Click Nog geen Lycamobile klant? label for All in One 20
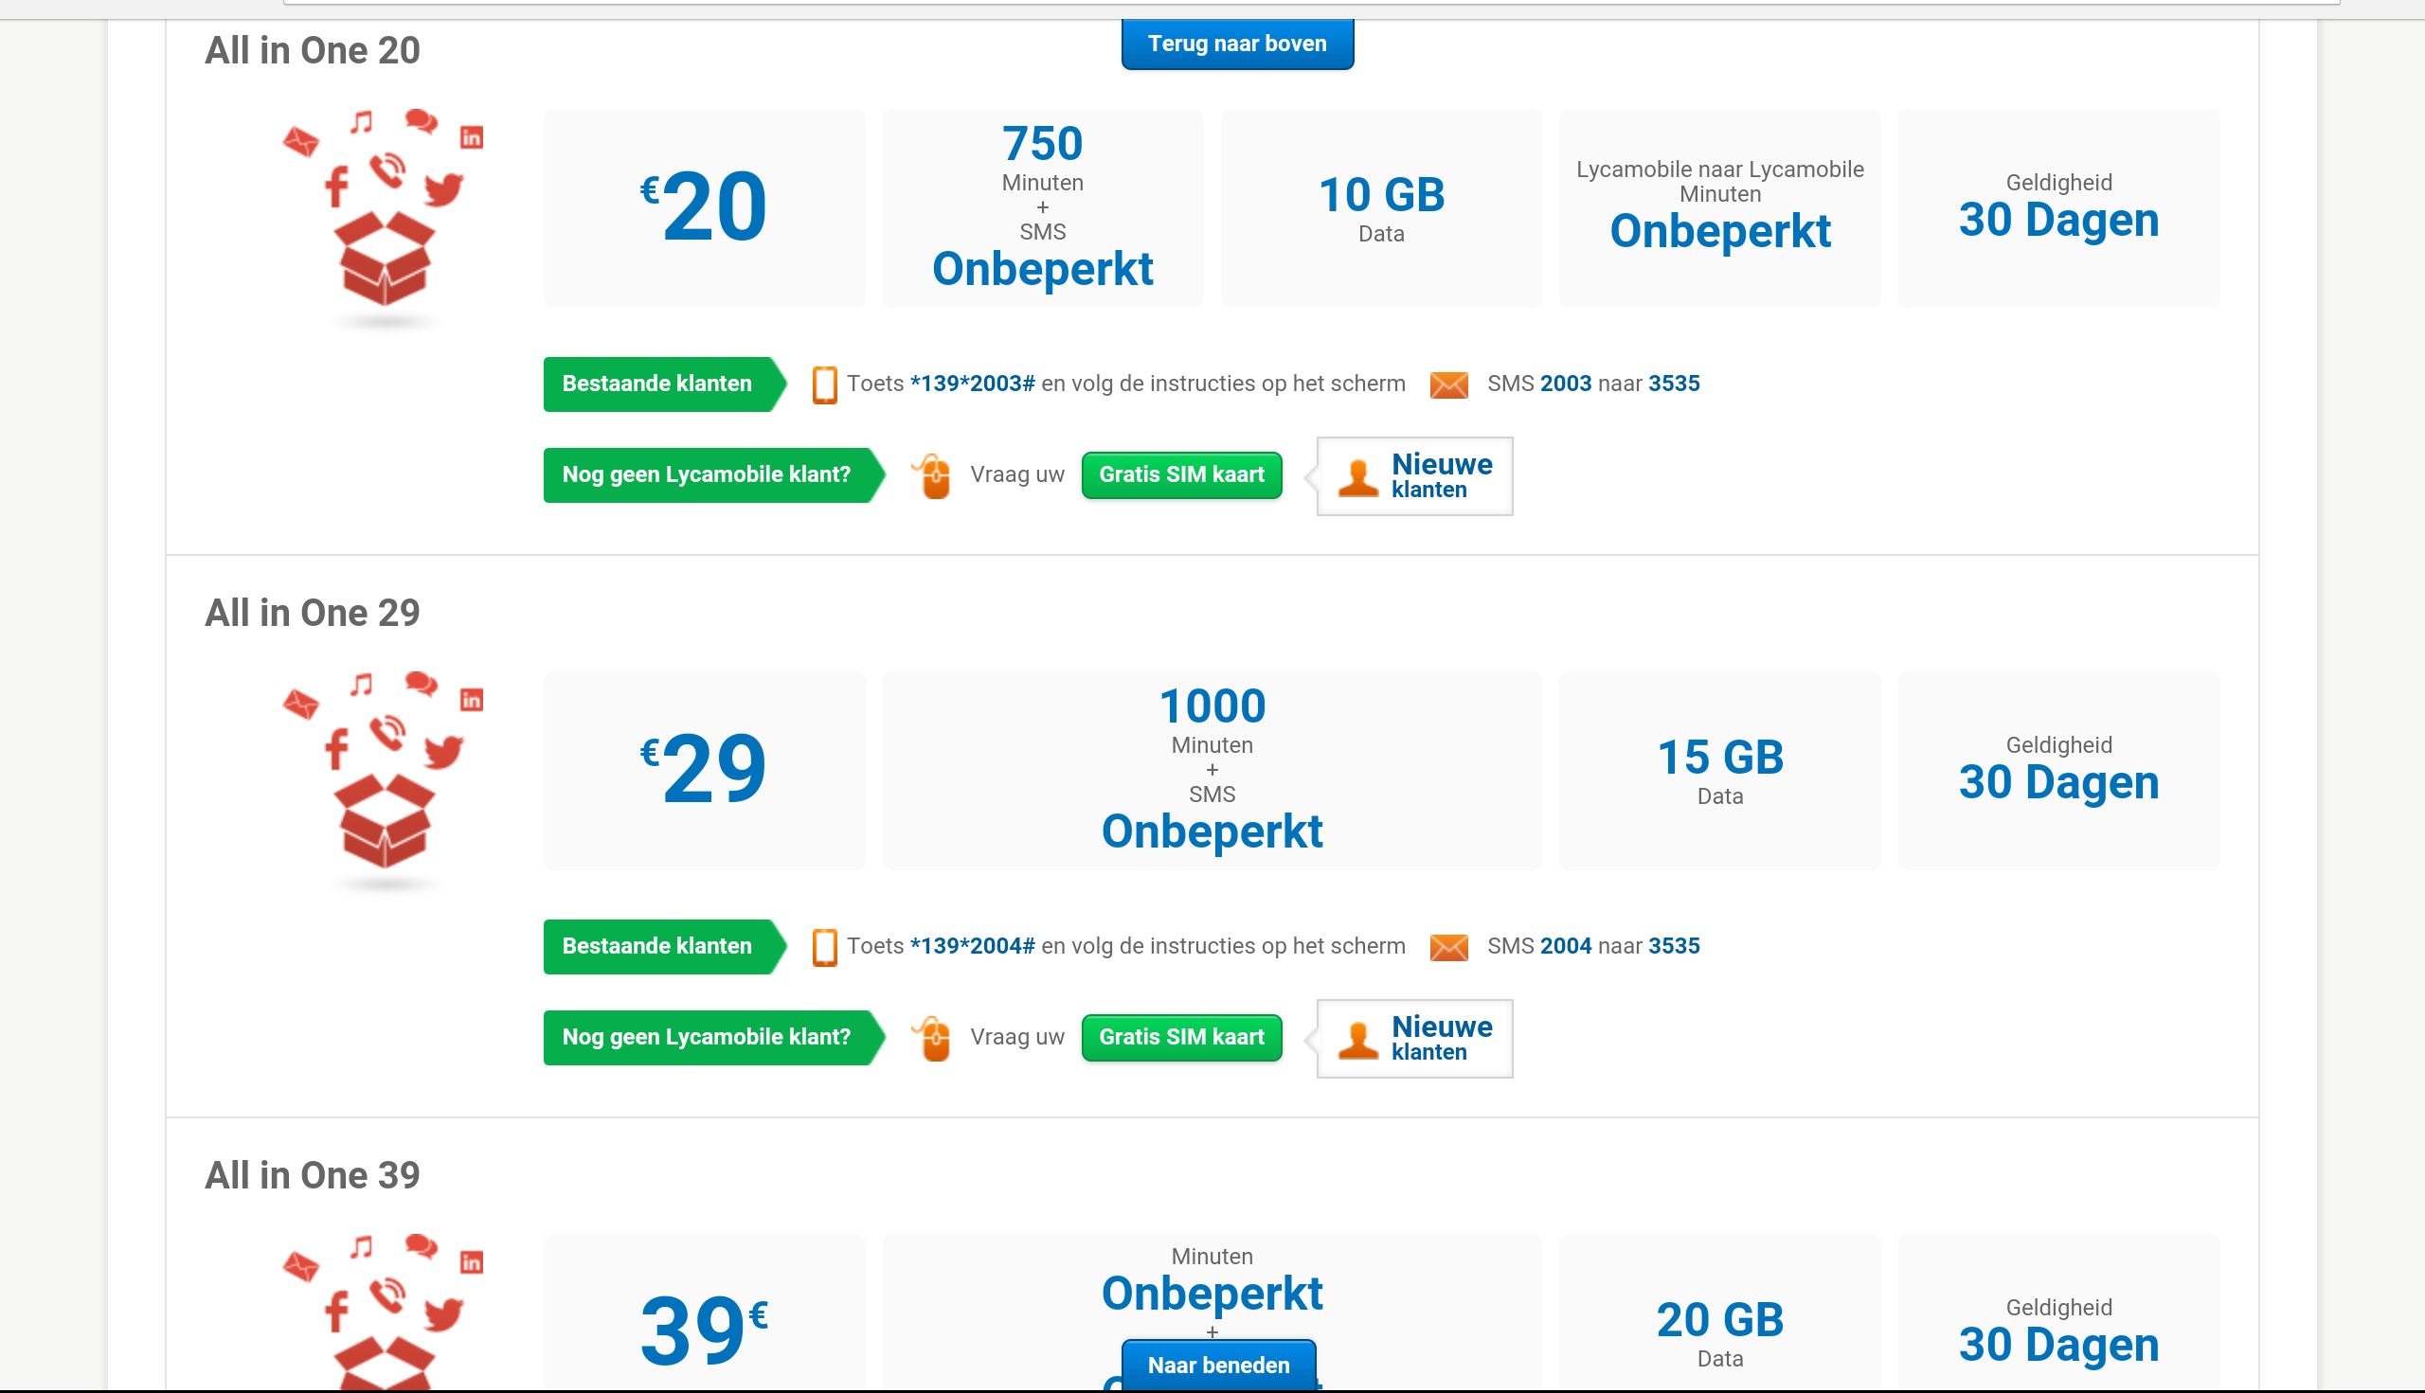The width and height of the screenshot is (2425, 1393). coord(707,475)
